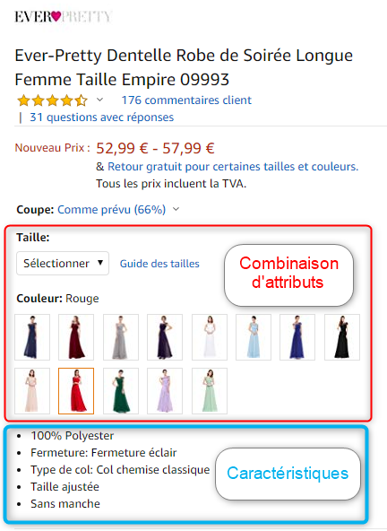Choose the white dress color thumbnail
Screen dimensions: 387x531
point(210,337)
